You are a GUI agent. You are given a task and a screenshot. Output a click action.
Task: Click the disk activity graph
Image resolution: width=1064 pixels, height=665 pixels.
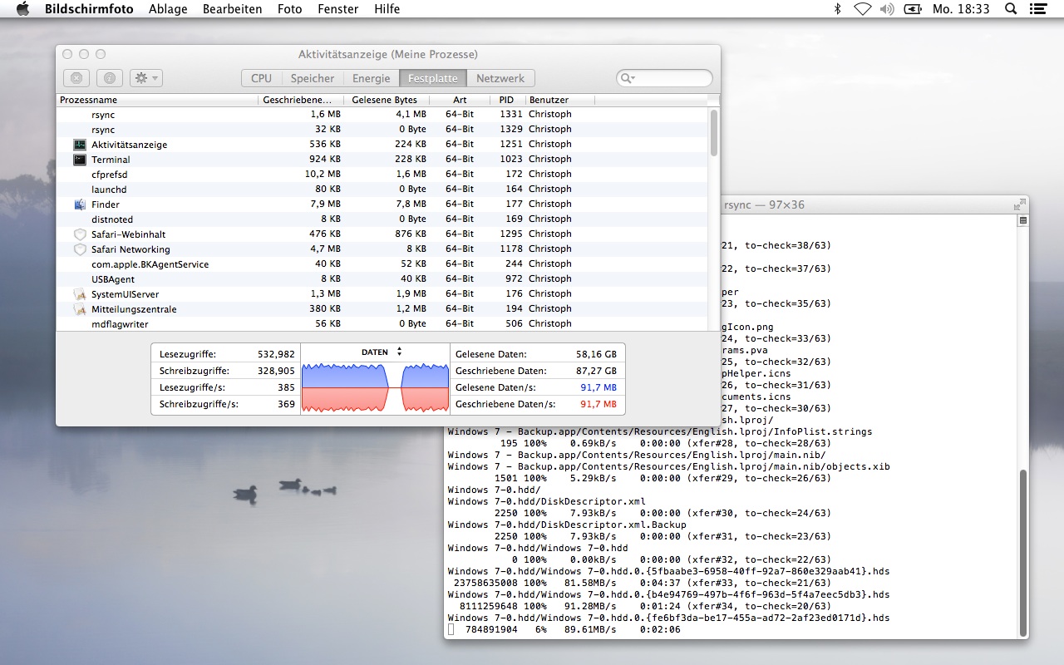(x=375, y=387)
